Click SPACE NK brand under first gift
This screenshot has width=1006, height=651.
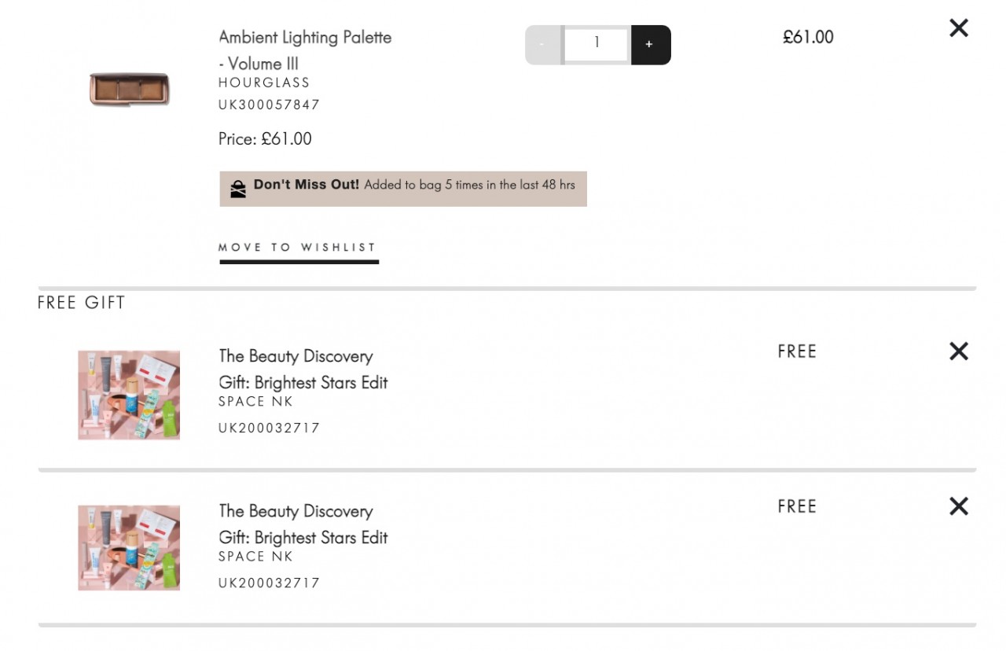pyautogui.click(x=255, y=402)
